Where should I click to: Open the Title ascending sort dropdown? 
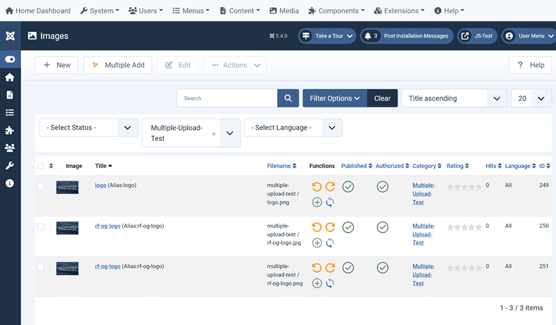click(x=454, y=99)
